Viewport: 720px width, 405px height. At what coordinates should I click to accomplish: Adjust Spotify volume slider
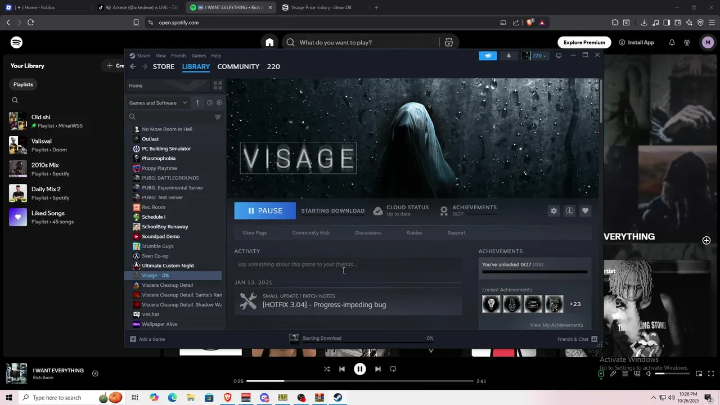pyautogui.click(x=673, y=373)
